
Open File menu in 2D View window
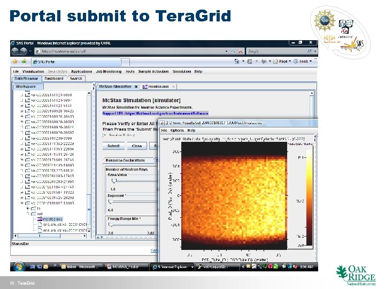coord(164,130)
